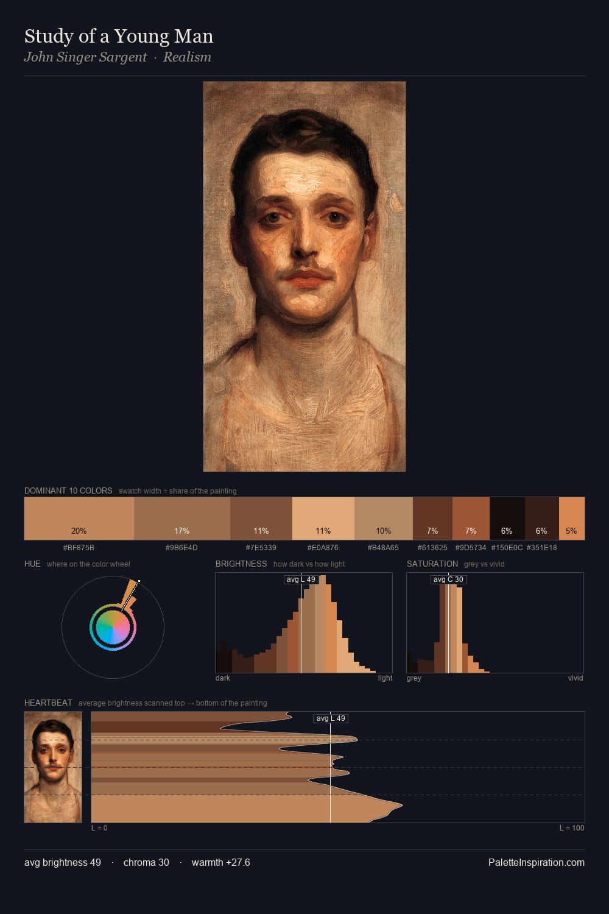609x914 pixels.
Task: Select the 17% swatch colored #9B6E4D
Action: coord(182,519)
